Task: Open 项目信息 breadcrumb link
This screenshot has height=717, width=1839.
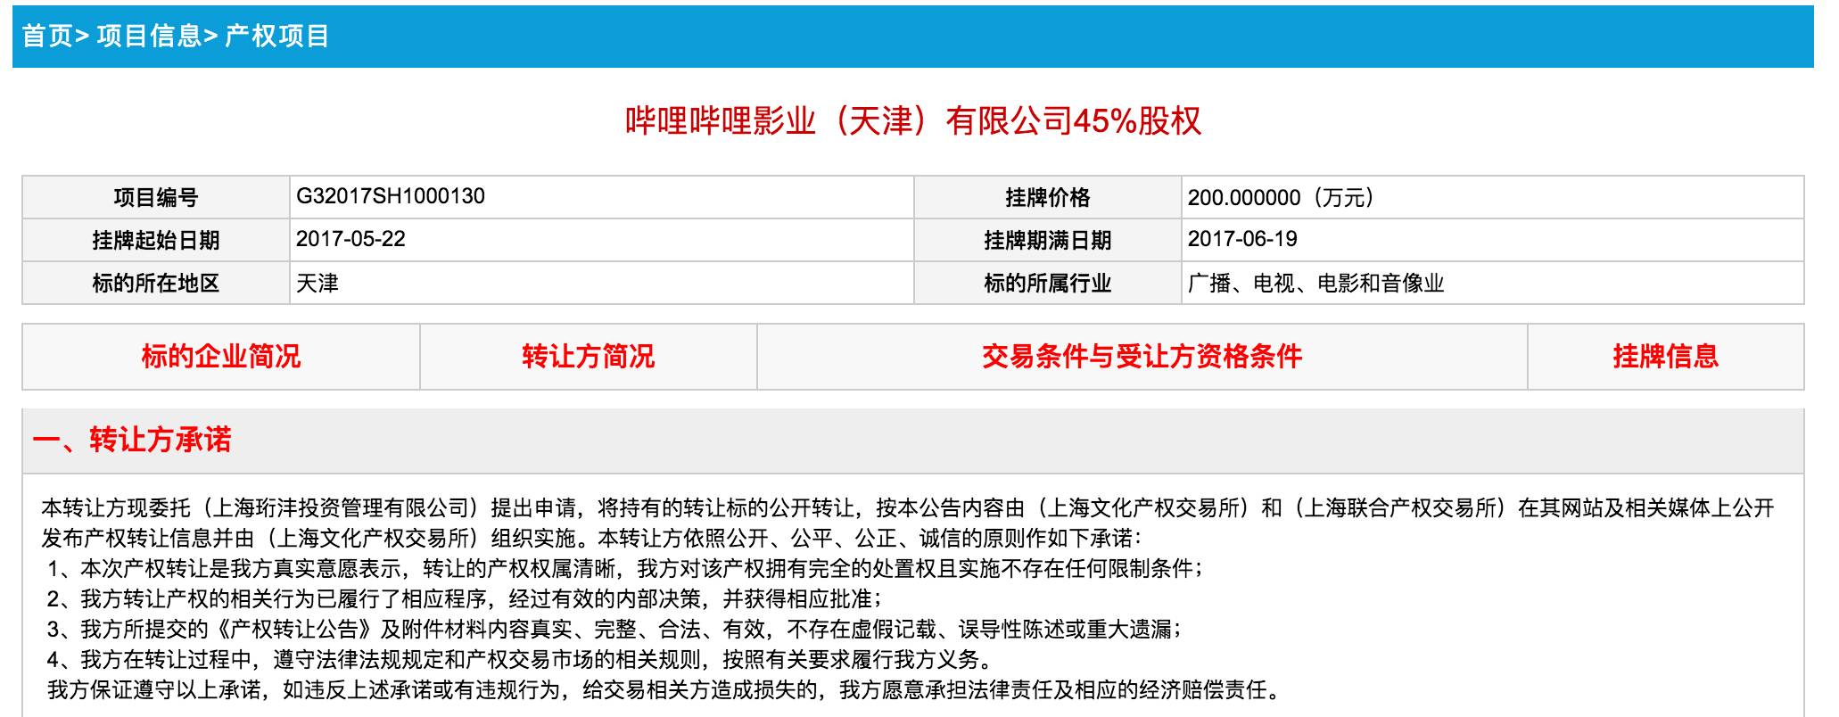Action: 149,36
